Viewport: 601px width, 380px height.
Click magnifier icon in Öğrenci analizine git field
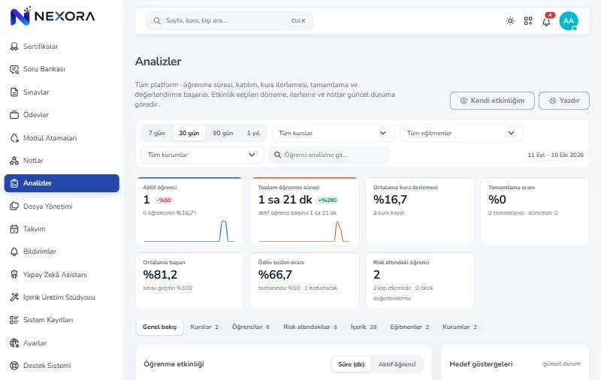277,155
